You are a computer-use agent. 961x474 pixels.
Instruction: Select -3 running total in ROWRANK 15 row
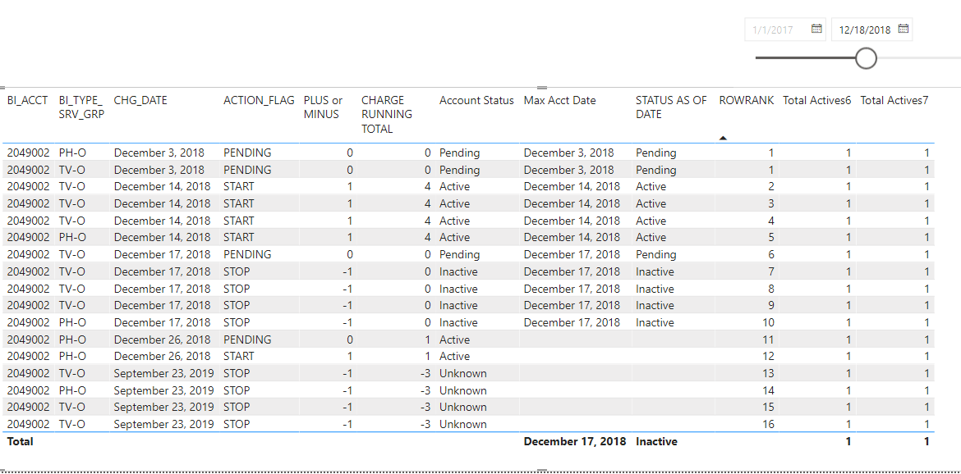426,407
